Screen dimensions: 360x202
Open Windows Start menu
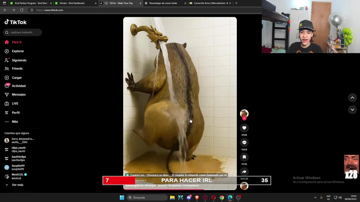[122, 198]
